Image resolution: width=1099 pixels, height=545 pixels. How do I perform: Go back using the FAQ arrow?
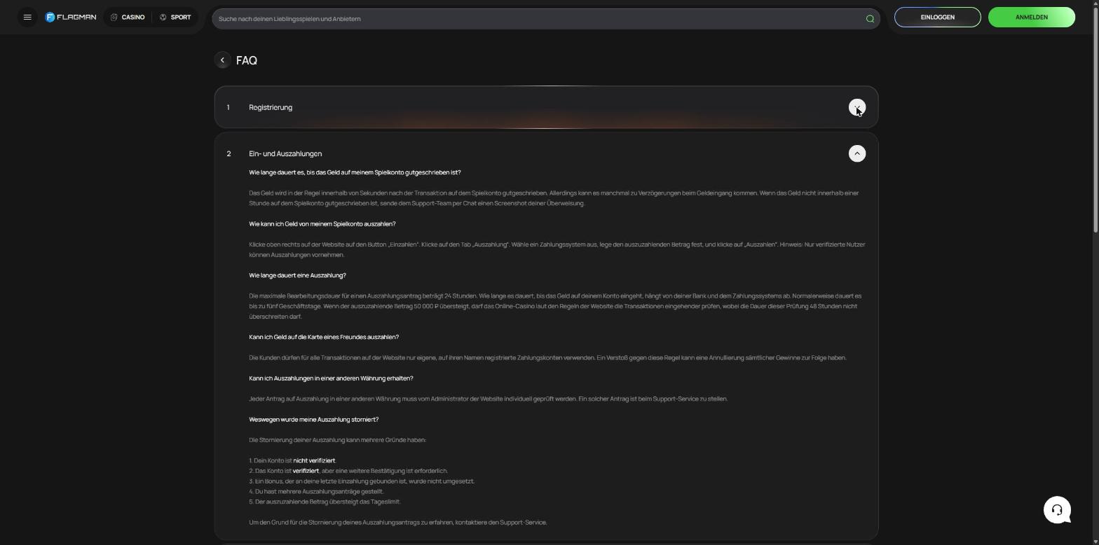pyautogui.click(x=222, y=60)
